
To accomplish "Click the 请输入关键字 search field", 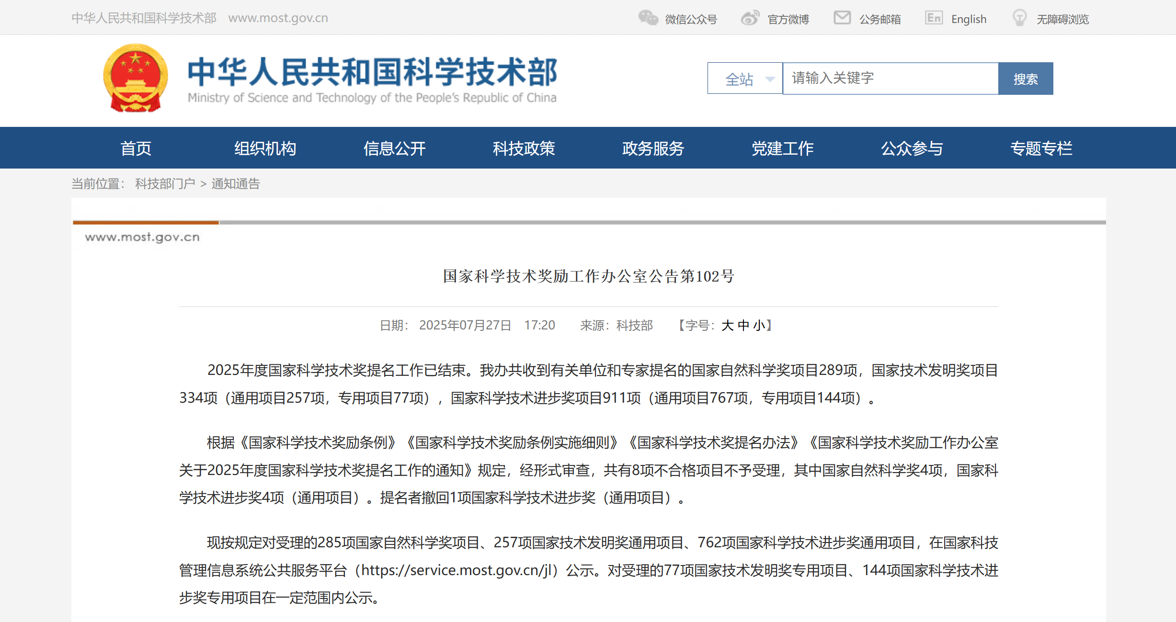I will coord(890,79).
